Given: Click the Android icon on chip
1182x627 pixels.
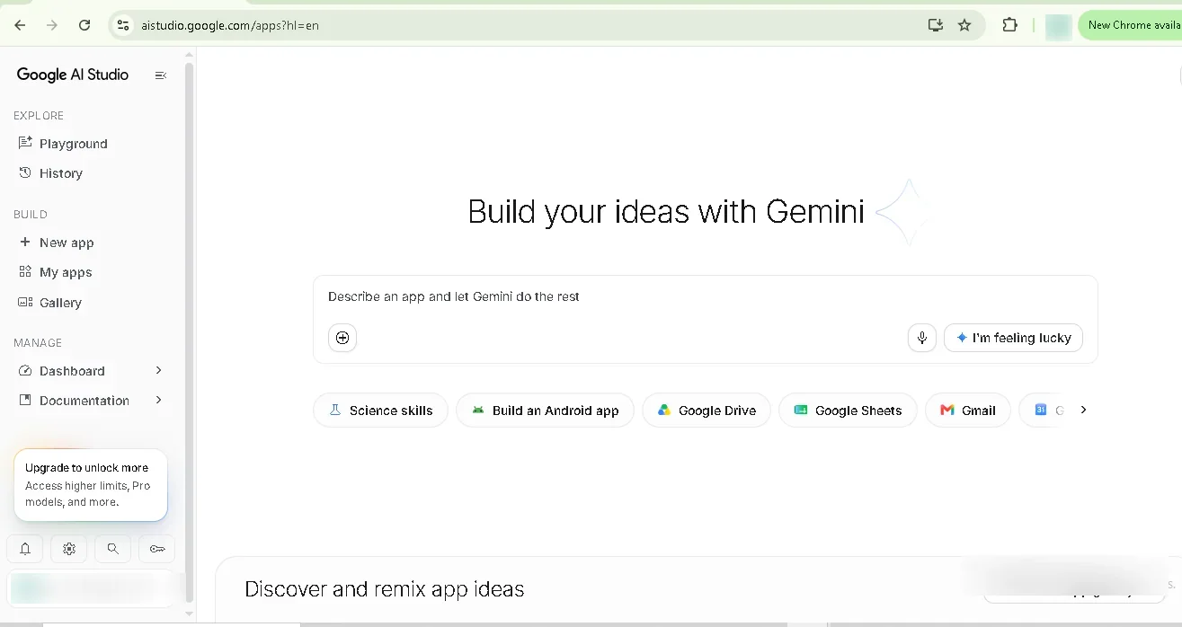Looking at the screenshot, I should click(x=477, y=411).
